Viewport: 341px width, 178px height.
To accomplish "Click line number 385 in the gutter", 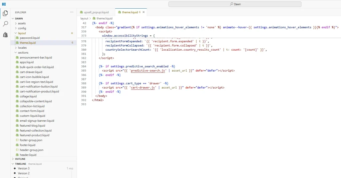I will point(84,71).
